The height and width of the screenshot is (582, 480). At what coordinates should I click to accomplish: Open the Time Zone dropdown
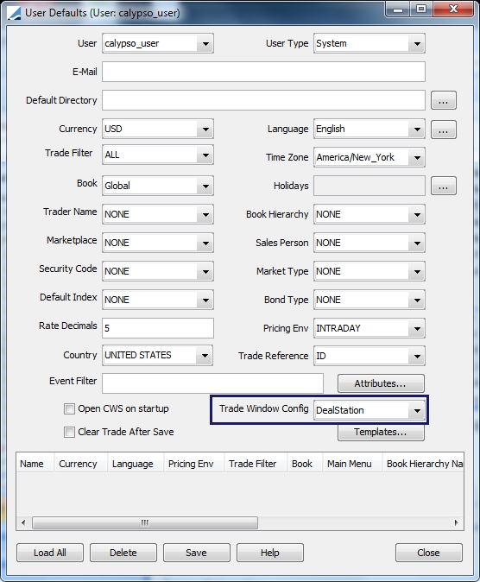pos(417,158)
